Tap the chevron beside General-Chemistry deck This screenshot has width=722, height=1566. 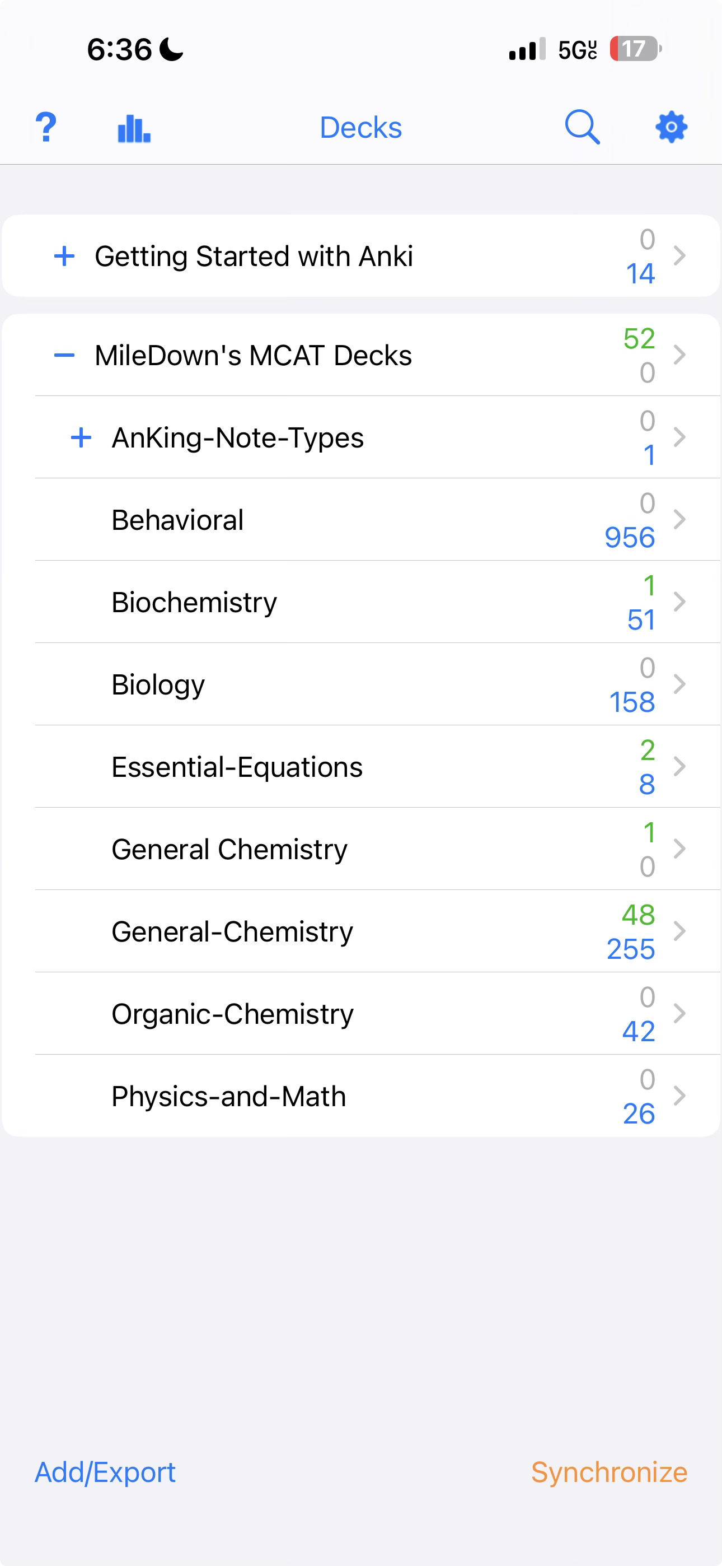(679, 931)
